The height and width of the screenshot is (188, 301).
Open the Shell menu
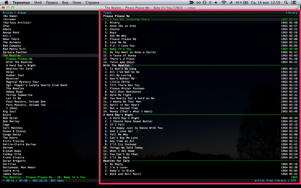(38, 3)
